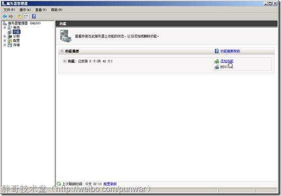Click the large server features icon
This screenshot has height=196, width=281.
[x=65, y=36]
